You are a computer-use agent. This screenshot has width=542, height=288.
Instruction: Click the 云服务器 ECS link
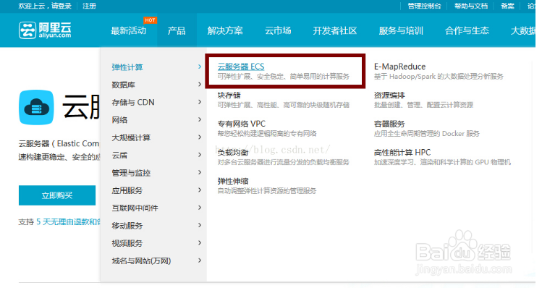click(241, 67)
